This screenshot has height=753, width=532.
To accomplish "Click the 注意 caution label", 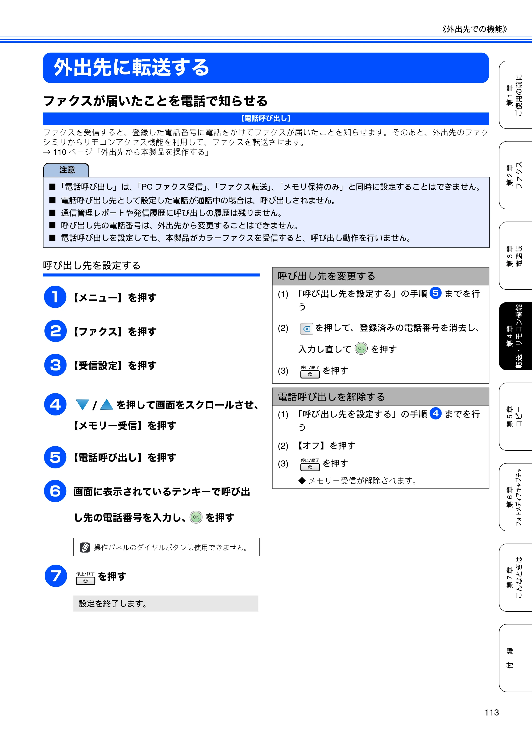I will [x=66, y=170].
